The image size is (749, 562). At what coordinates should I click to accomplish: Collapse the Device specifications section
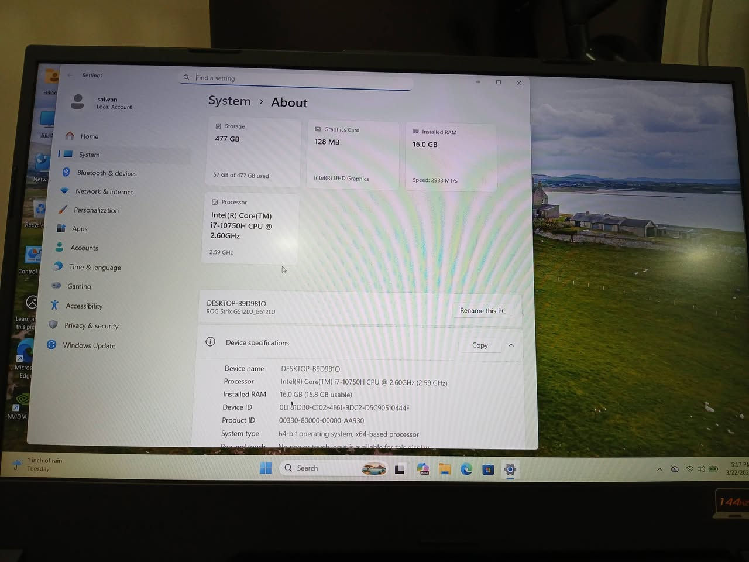(511, 345)
